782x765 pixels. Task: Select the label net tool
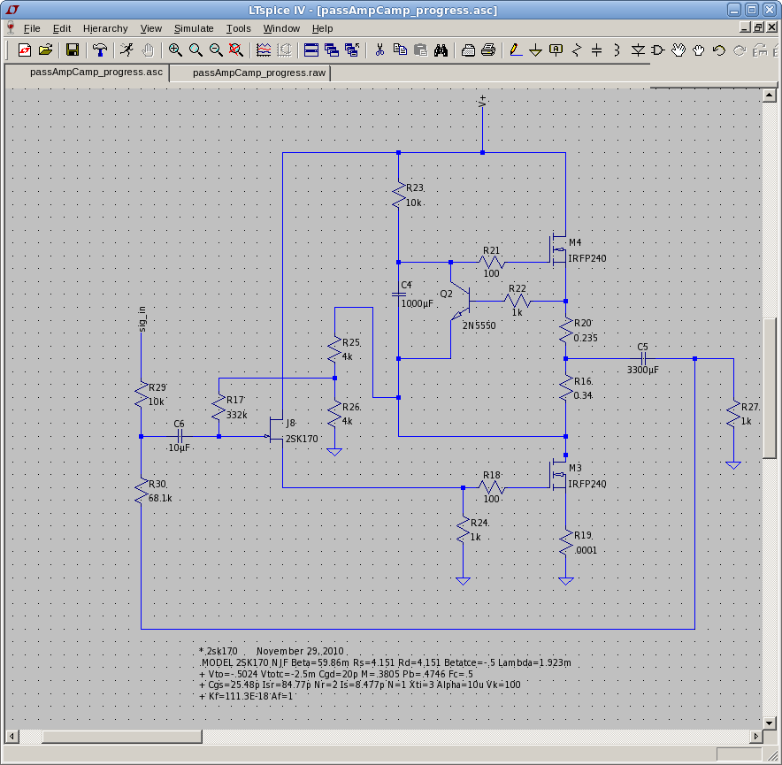[x=556, y=50]
